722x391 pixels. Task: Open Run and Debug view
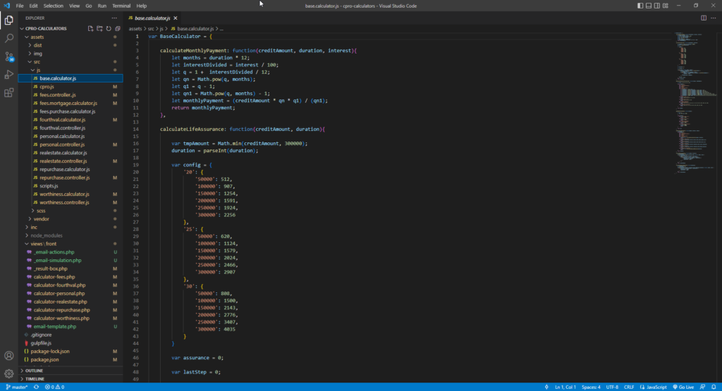coord(8,75)
